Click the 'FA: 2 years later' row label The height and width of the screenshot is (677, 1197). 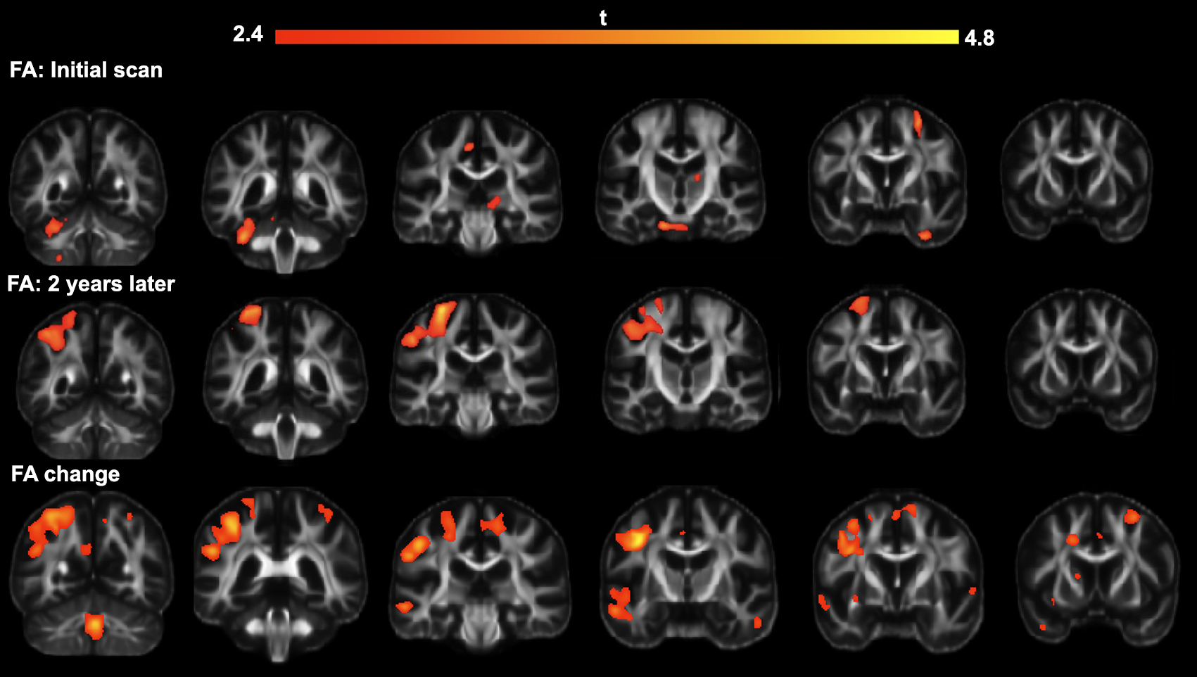91,284
